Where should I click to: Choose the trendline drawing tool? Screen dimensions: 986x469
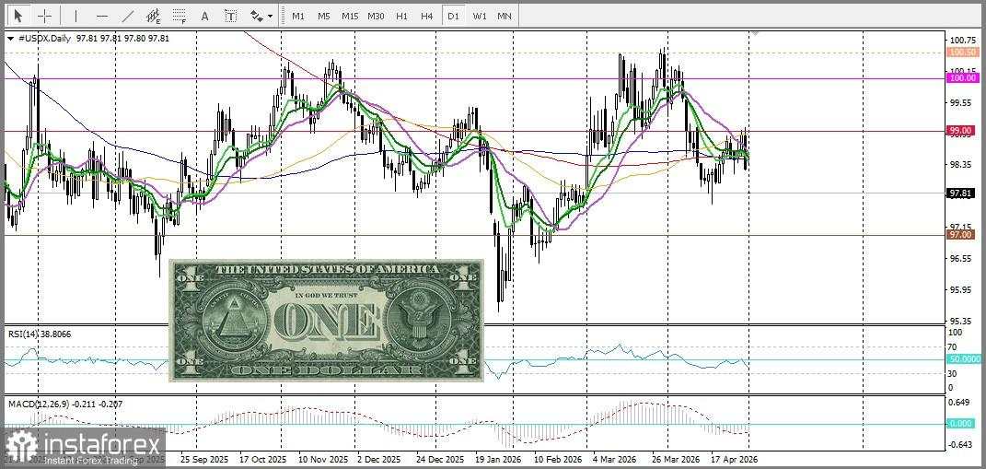(x=128, y=16)
